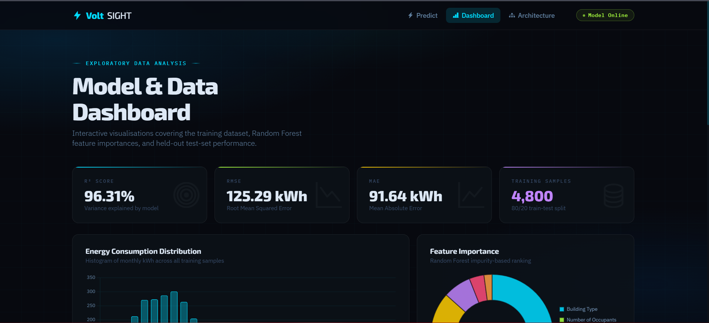This screenshot has height=323, width=709.
Task: Click the 'Exploratory Data Analysis' heading label
Action: tap(136, 63)
